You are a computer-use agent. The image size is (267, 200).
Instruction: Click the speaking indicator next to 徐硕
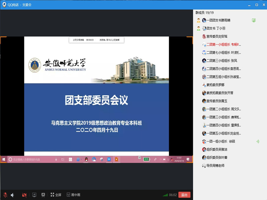coord(257,141)
